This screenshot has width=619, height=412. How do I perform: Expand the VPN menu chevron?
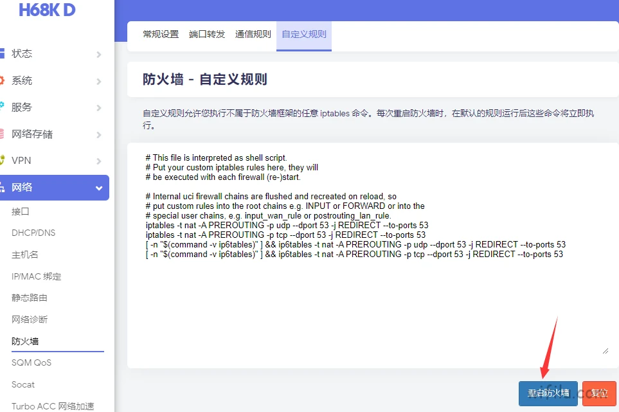click(99, 161)
